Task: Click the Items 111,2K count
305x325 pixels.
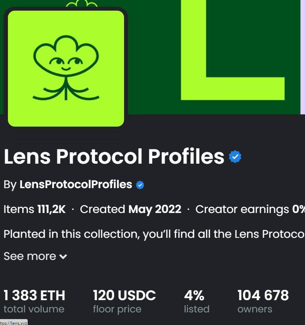Action: (35, 209)
